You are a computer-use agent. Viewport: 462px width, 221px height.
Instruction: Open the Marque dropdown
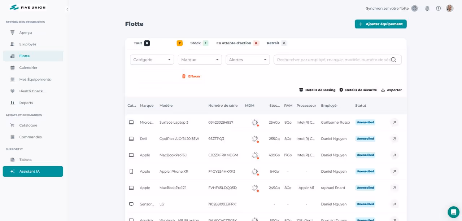pos(200,60)
